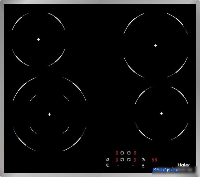Select the front-right zone selector icon
Screen dimensions: 200x177
[x=129, y=160]
